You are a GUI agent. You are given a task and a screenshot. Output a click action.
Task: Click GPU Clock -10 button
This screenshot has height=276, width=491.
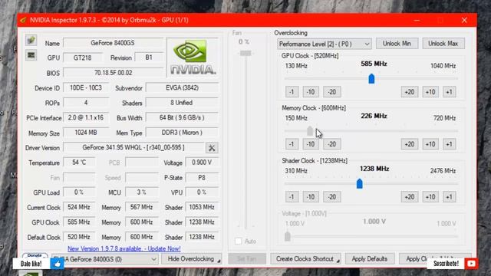(x=311, y=92)
